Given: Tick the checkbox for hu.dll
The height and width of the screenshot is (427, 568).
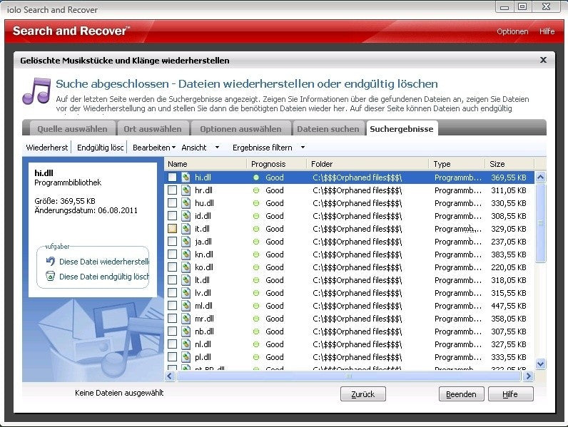Looking at the screenshot, I should [x=173, y=203].
